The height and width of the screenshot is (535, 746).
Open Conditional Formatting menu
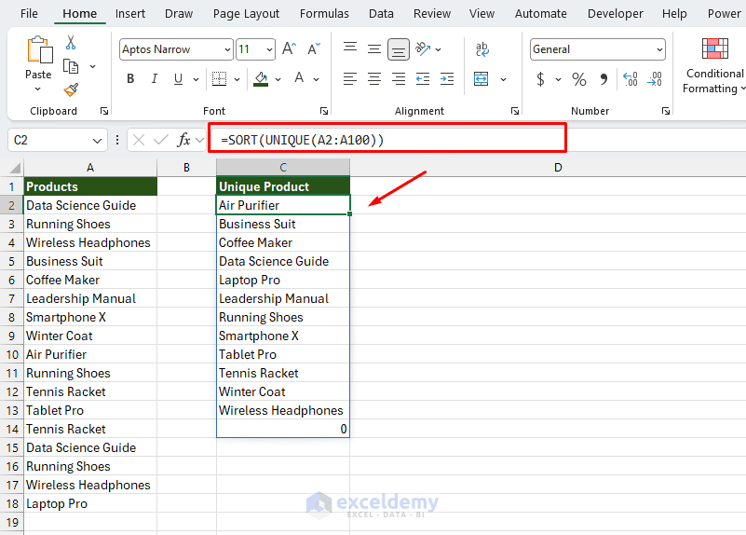click(714, 65)
